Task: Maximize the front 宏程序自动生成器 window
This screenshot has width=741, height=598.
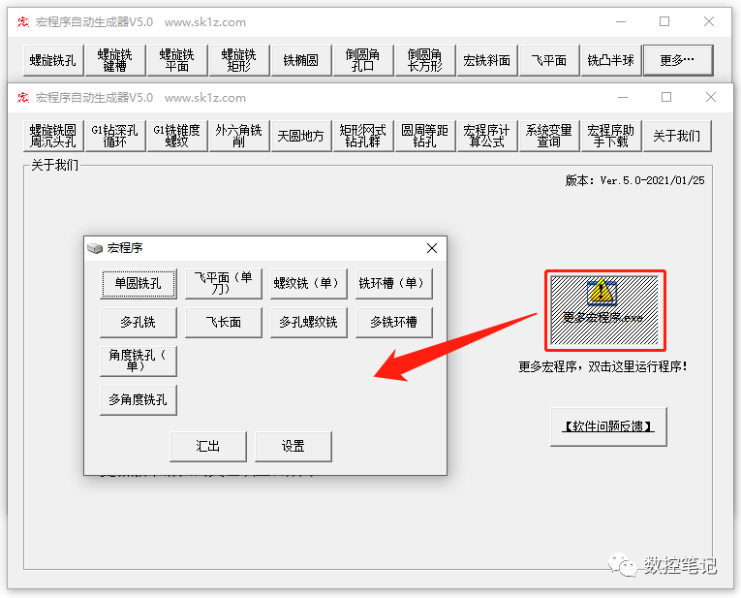Action: point(666,97)
